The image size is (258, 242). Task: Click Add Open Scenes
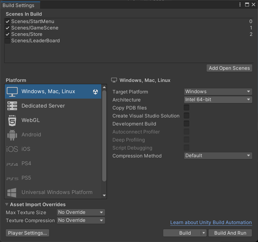click(x=229, y=68)
